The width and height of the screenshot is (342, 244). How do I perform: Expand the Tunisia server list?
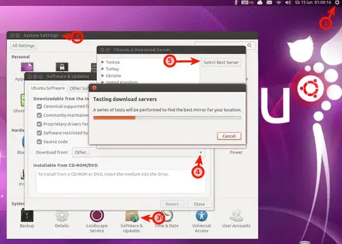tap(103, 62)
